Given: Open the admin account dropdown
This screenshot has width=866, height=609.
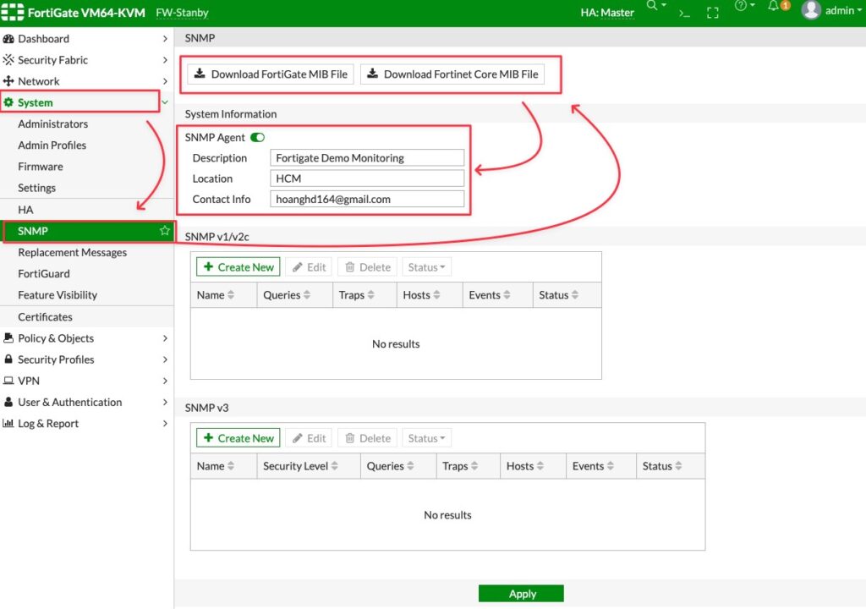Looking at the screenshot, I should pyautogui.click(x=843, y=10).
